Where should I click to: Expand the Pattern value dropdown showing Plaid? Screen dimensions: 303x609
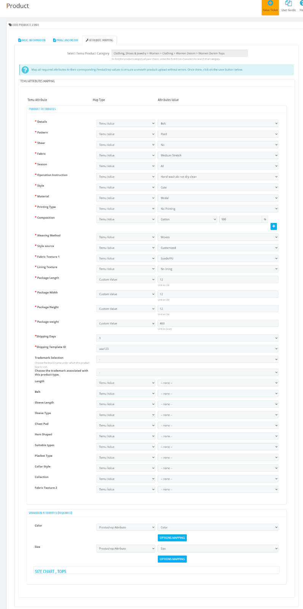pos(218,134)
